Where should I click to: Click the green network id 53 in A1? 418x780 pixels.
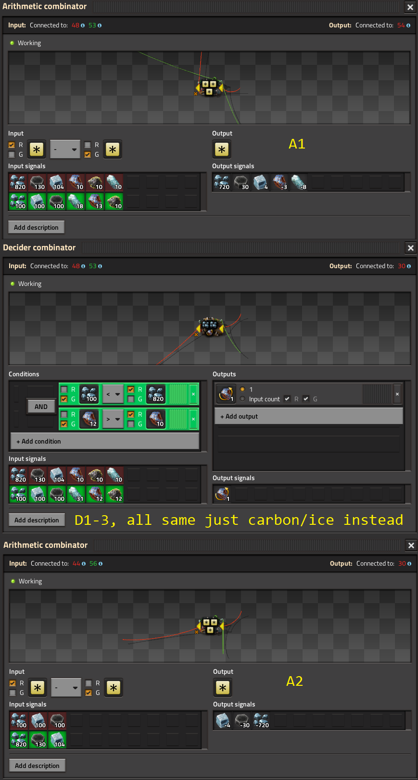coord(92,25)
